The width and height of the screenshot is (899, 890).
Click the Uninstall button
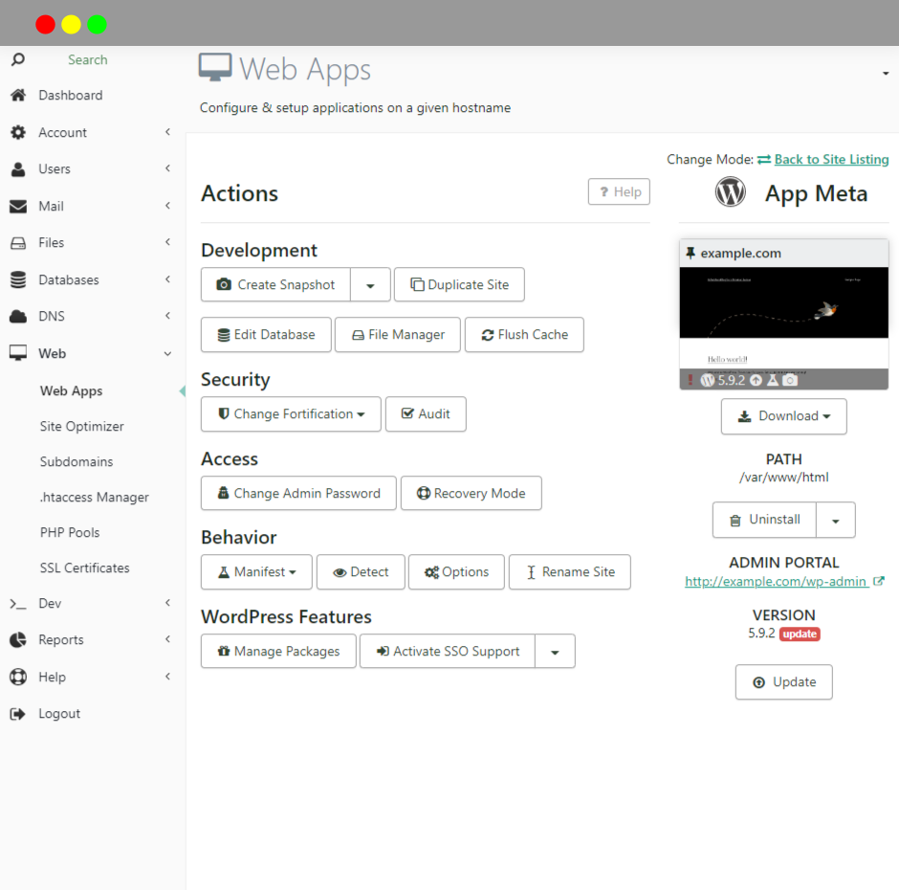click(x=764, y=521)
